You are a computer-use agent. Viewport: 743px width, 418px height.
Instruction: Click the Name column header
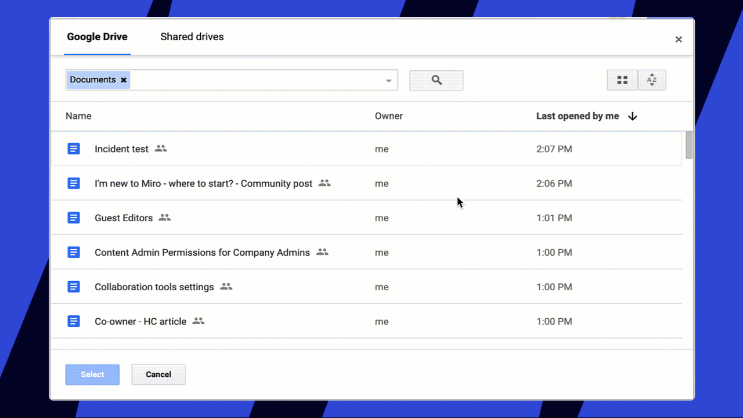[x=78, y=116]
